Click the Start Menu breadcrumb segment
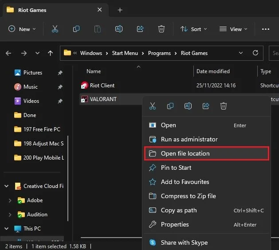The width and height of the screenshot is (279, 250). point(125,53)
